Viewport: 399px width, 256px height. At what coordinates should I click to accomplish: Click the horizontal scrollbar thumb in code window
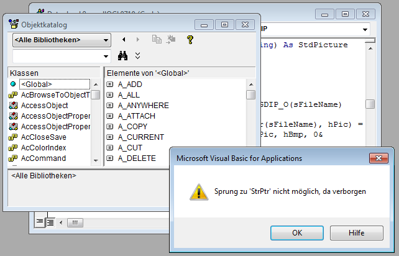[75, 222]
